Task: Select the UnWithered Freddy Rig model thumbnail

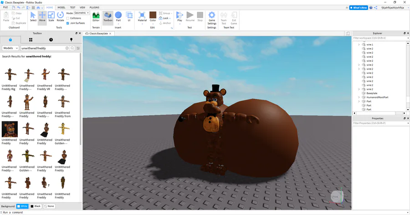Action: 10,75
